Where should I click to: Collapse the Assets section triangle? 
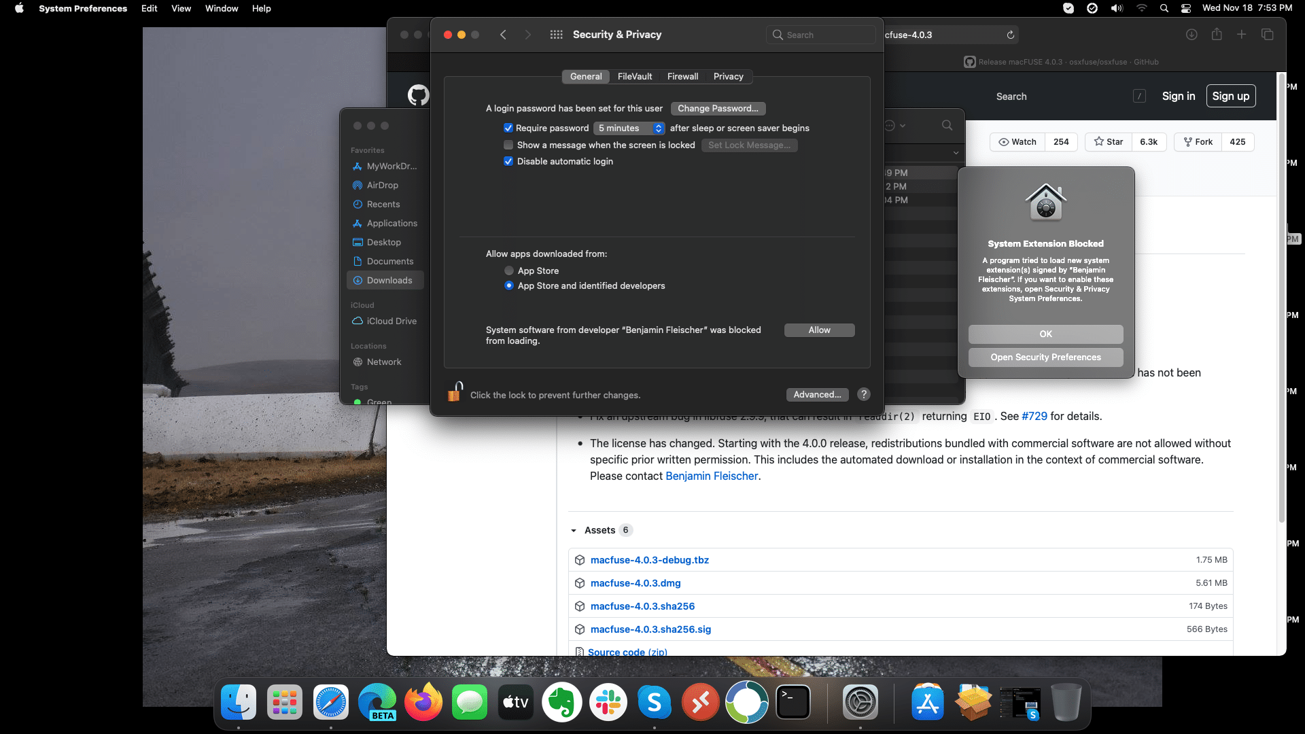click(x=574, y=530)
